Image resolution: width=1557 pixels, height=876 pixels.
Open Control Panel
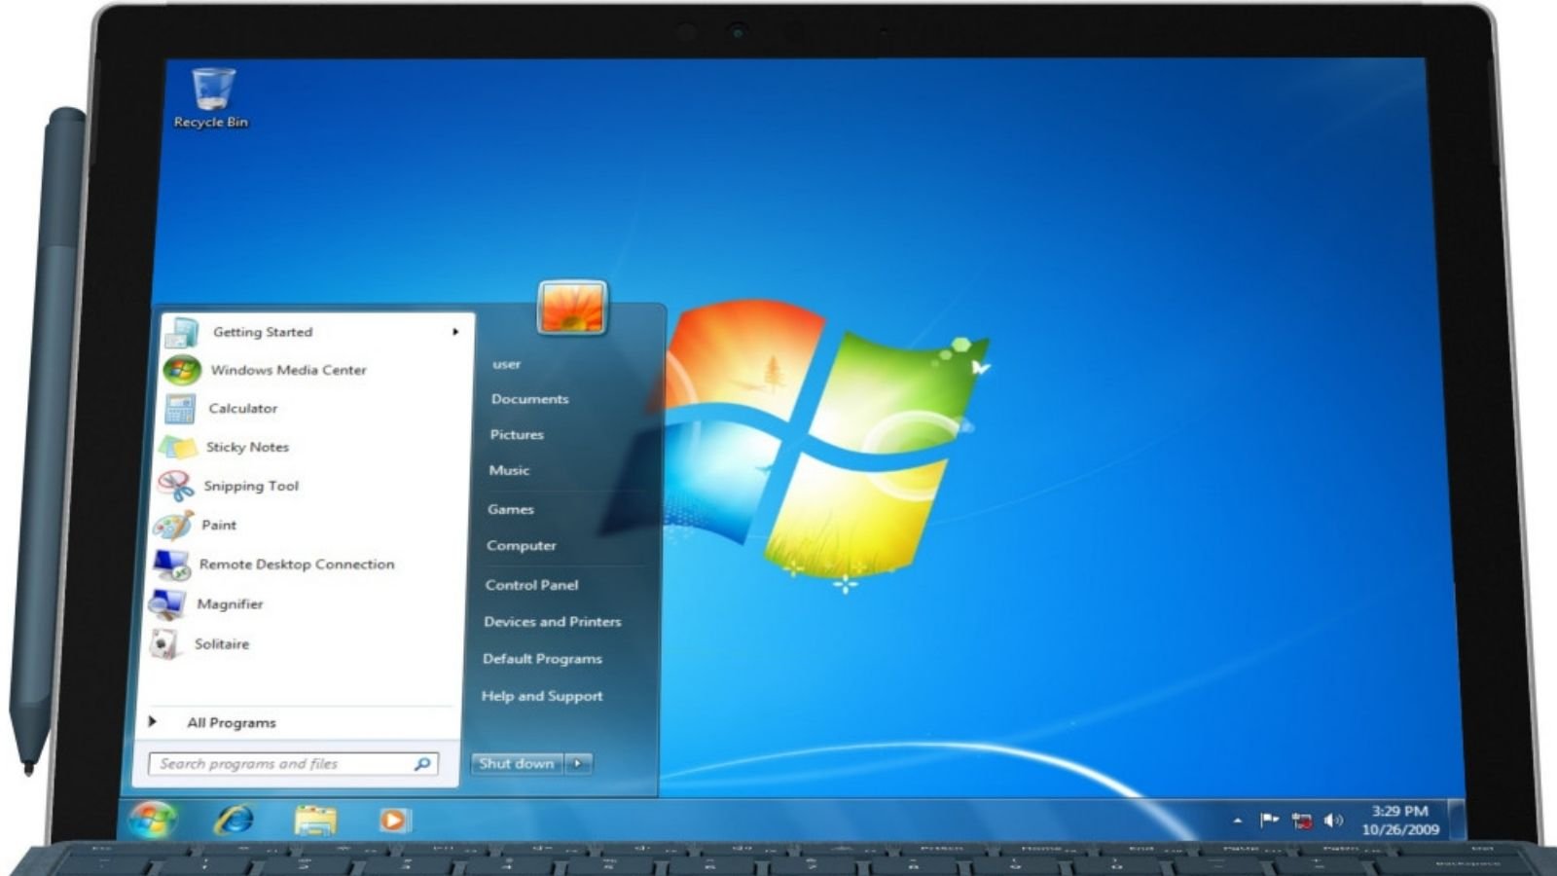point(531,585)
